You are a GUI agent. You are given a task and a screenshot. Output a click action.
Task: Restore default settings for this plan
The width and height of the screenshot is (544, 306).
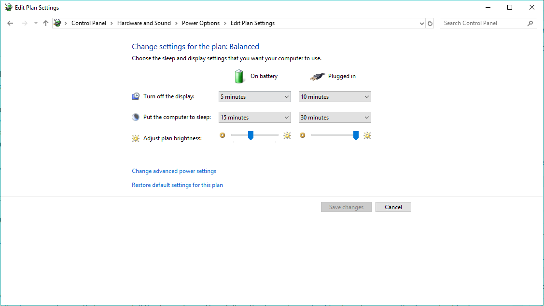[x=177, y=185]
